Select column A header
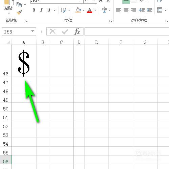 pyautogui.click(x=24, y=42)
